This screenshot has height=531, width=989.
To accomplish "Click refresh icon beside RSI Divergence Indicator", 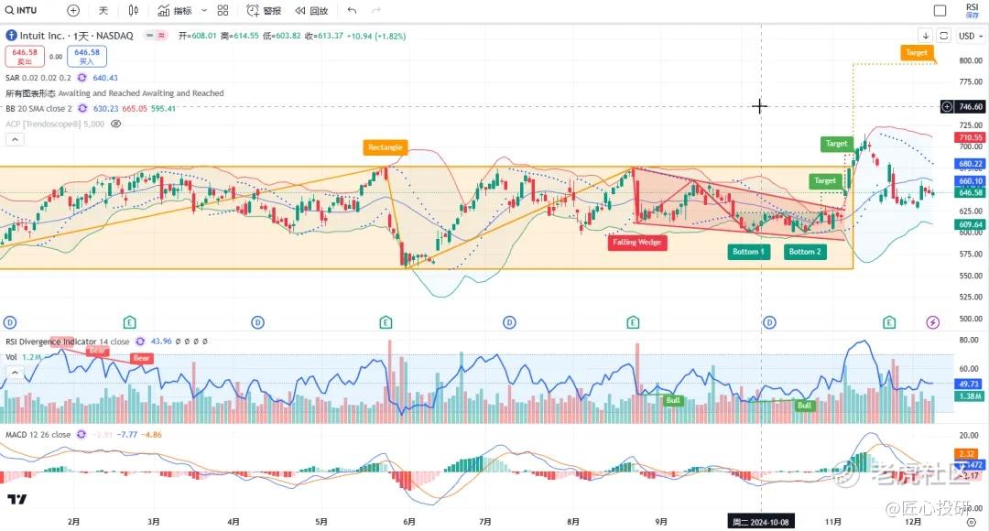I will tap(140, 341).
